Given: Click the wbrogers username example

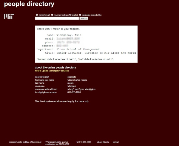Looking at the screenshot, I should [x=72, y=86].
